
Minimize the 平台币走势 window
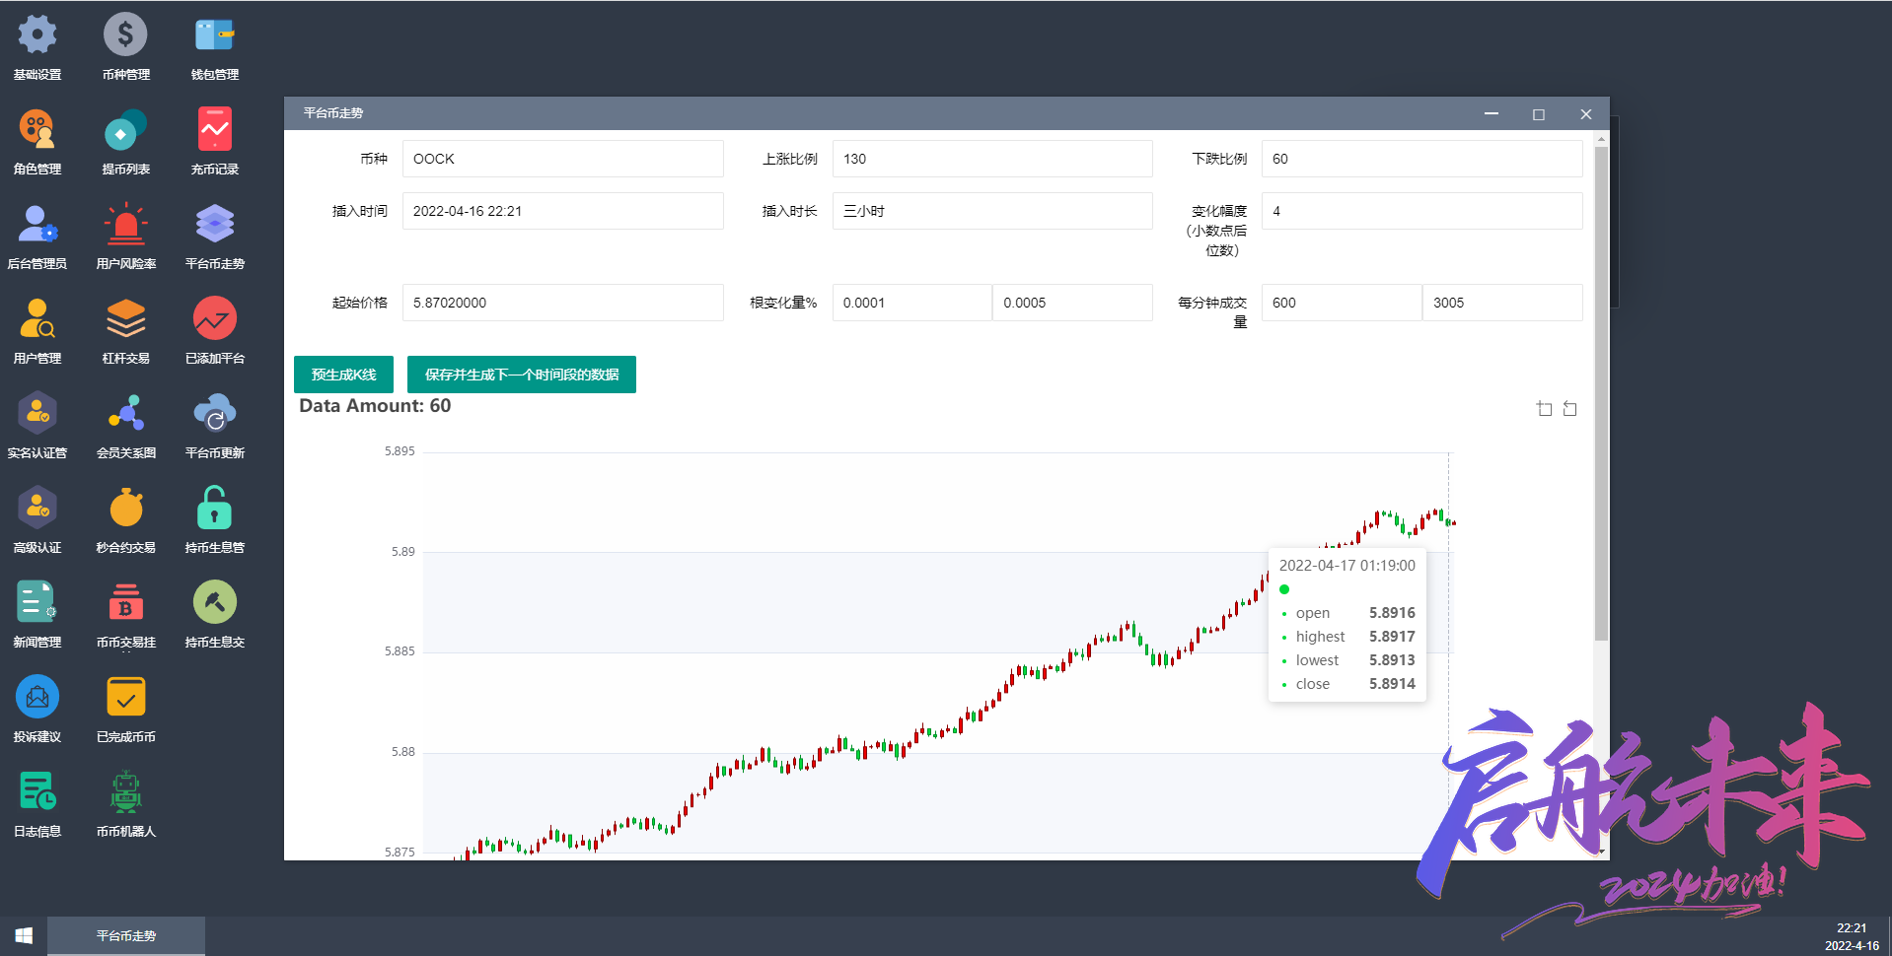pyautogui.click(x=1492, y=114)
